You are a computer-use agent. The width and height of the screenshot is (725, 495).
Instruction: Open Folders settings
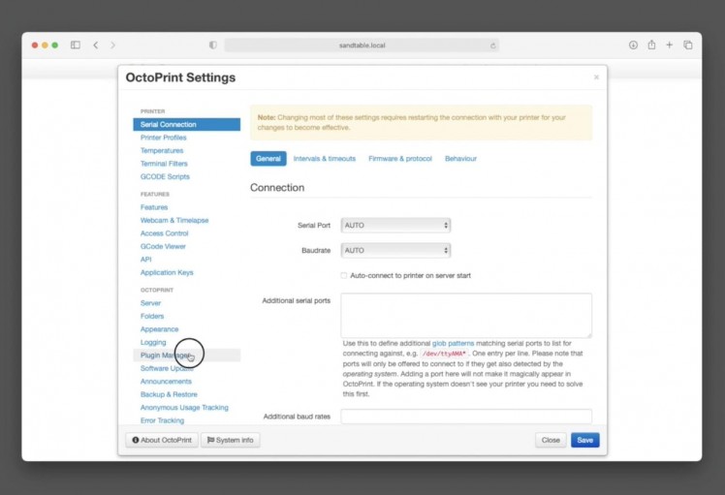coord(151,316)
